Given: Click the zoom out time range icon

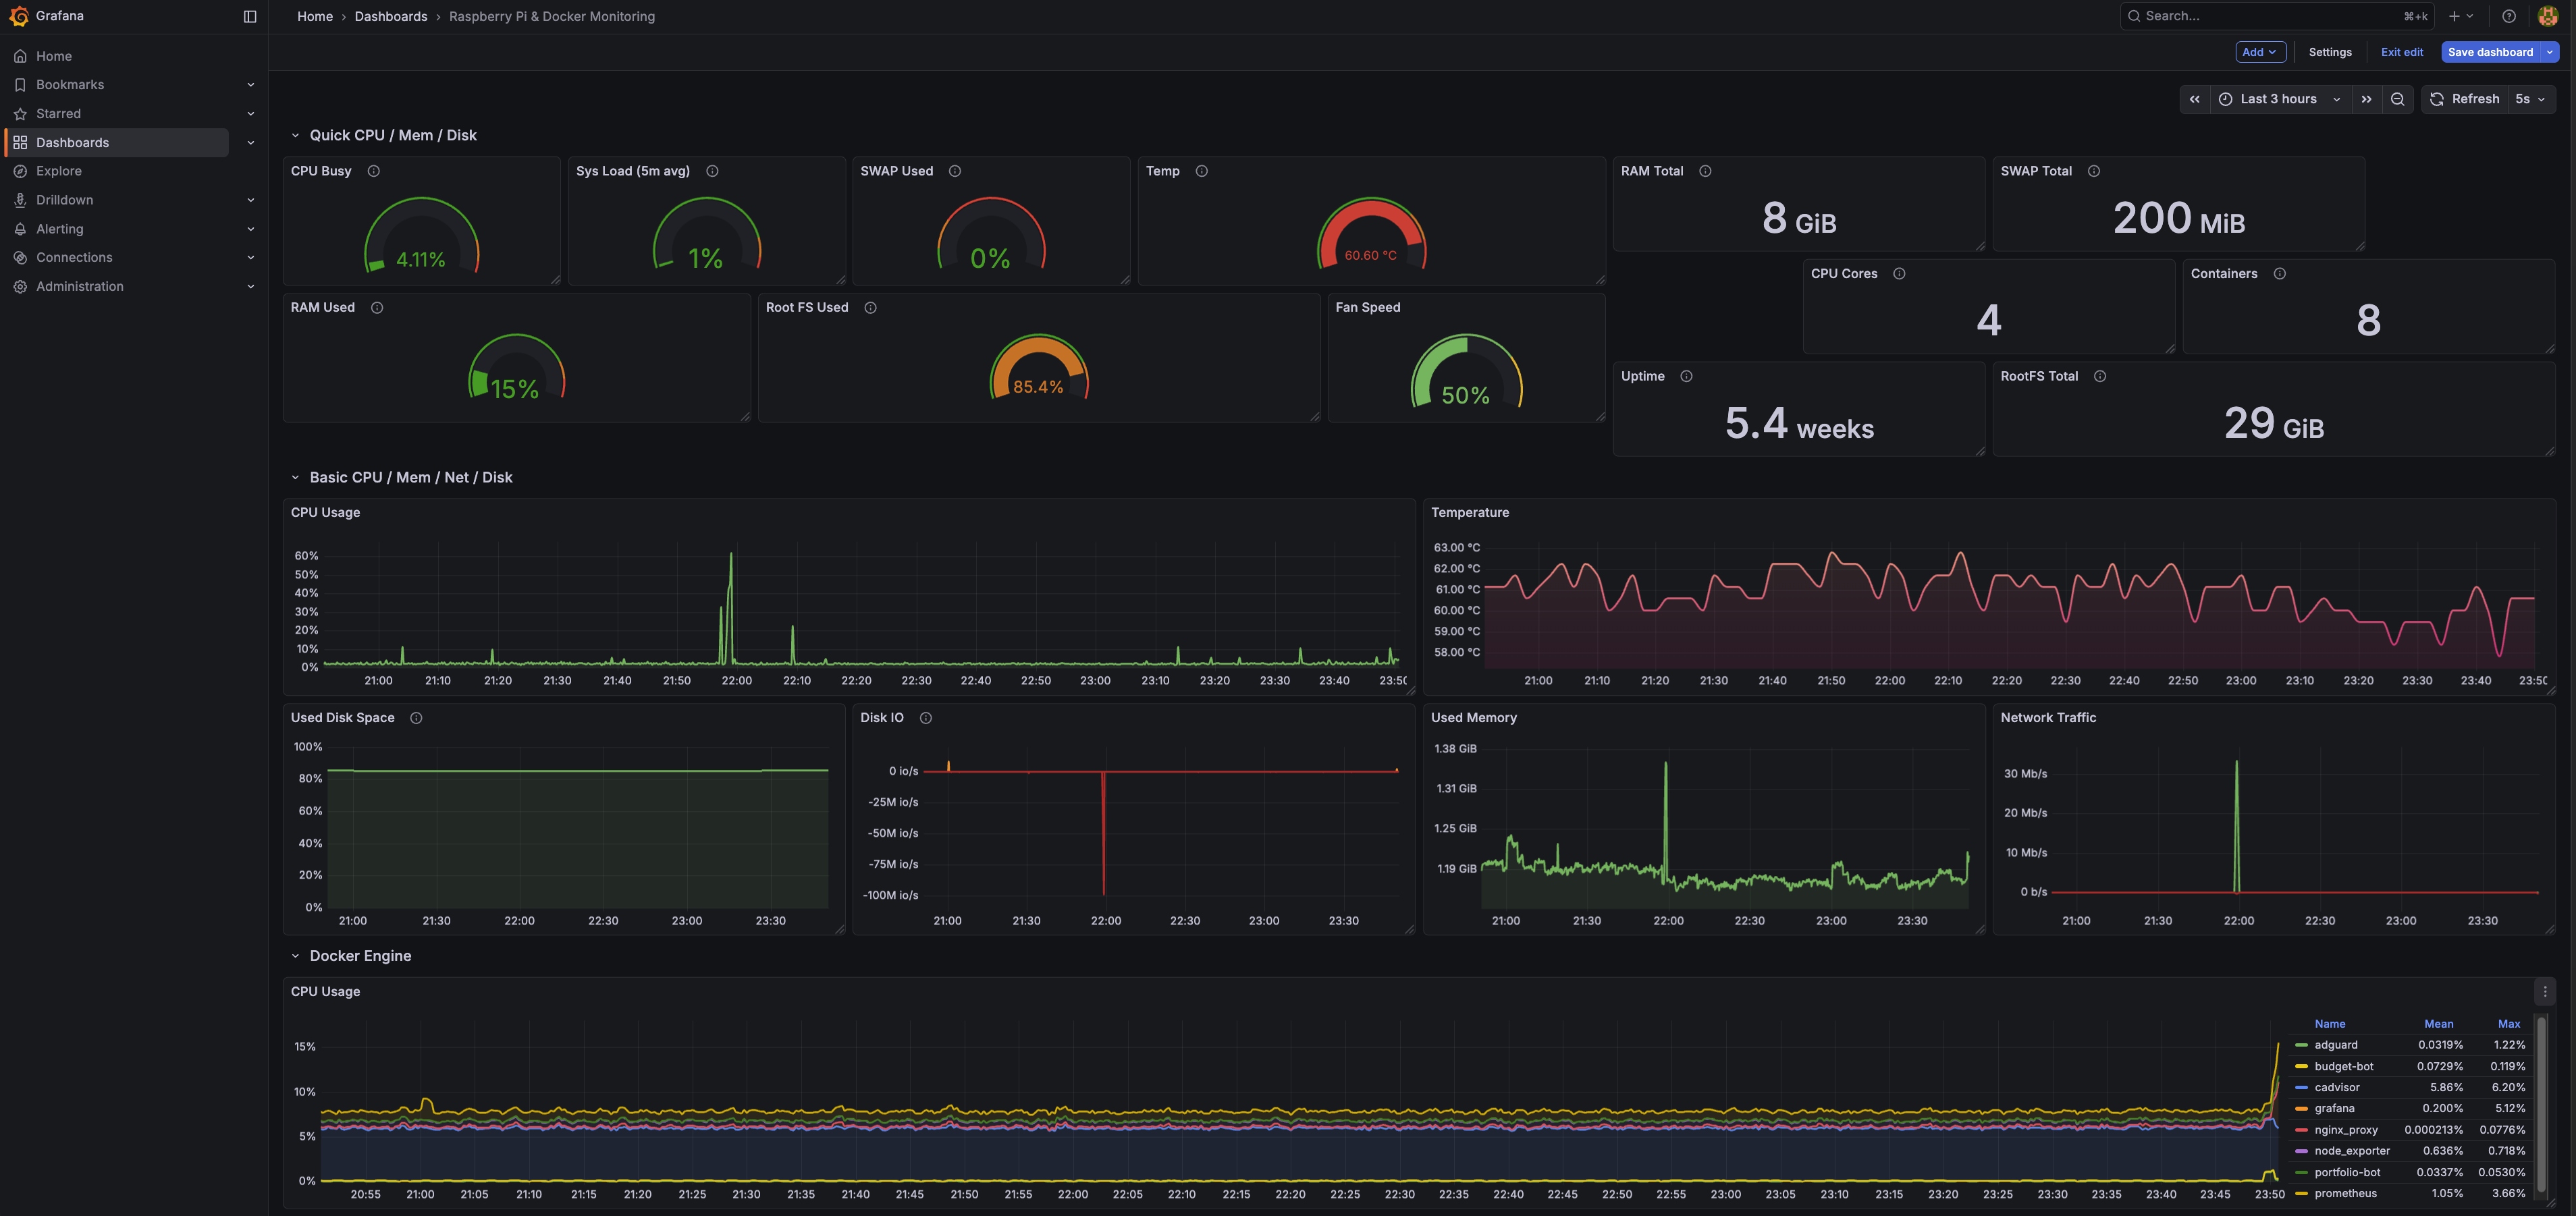Looking at the screenshot, I should (2397, 99).
